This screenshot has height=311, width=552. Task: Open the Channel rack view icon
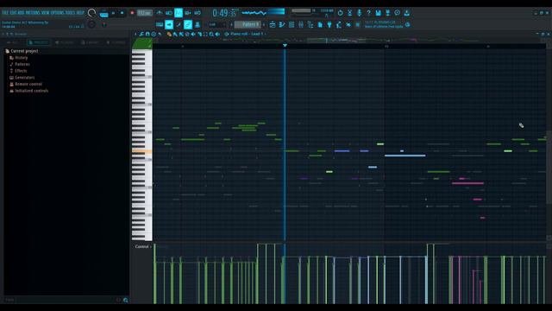pyautogui.click(x=292, y=24)
